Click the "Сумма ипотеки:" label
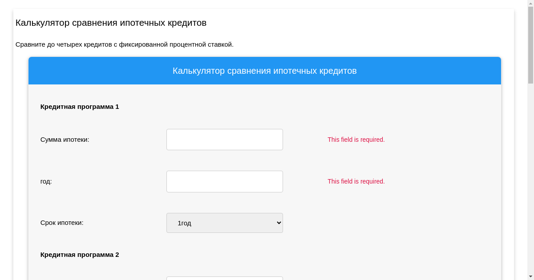The image size is (534, 280). 65,140
